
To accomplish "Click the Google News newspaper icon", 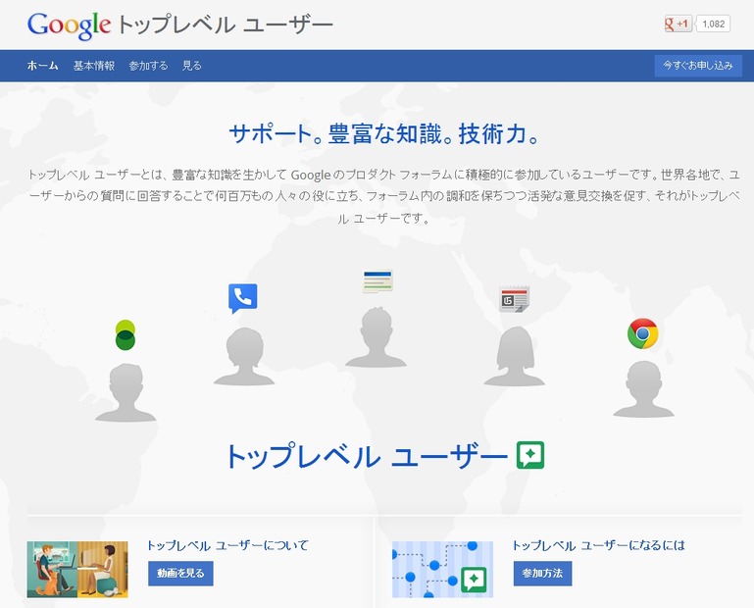I will pos(514,299).
